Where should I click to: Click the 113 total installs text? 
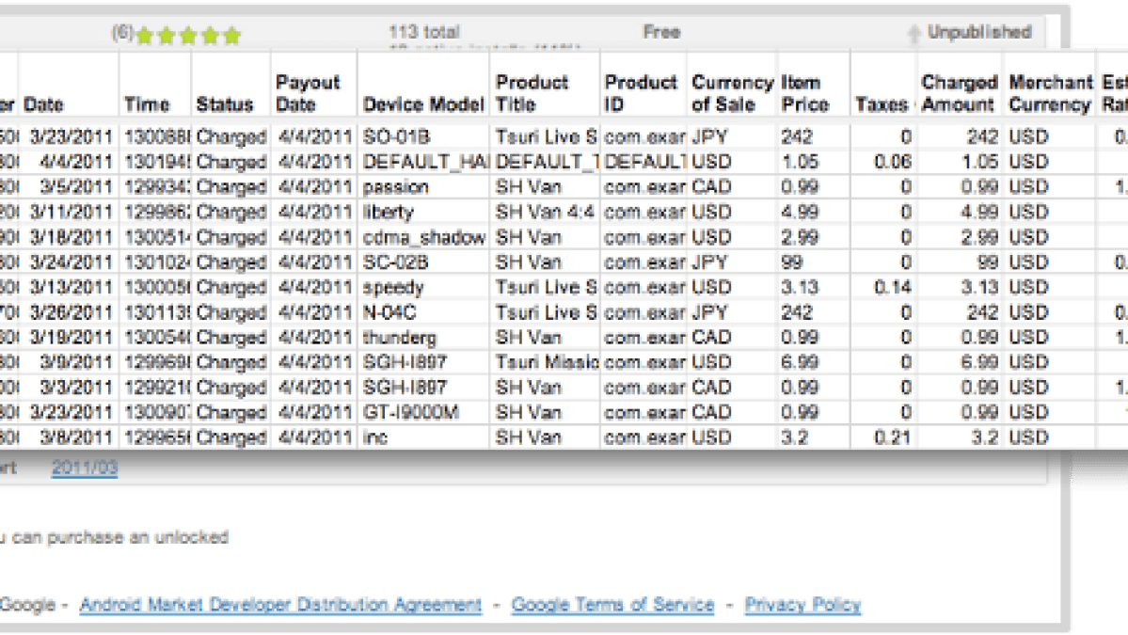423,32
